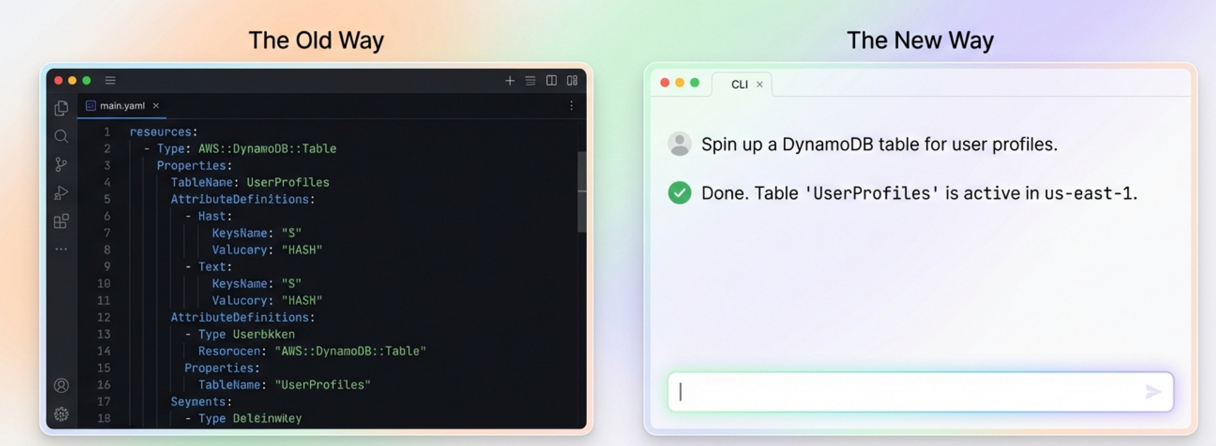Image resolution: width=1216 pixels, height=446 pixels.
Task: Open editor actions vertical dots menu
Action: 572,106
